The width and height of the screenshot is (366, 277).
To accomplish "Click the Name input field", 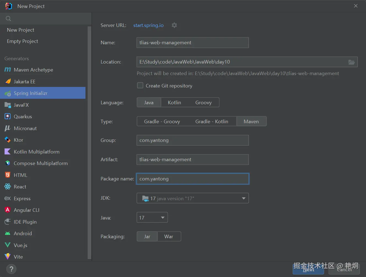I will coord(193,43).
